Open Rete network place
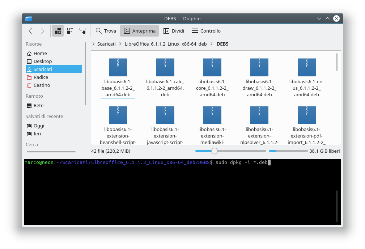 (54, 106)
